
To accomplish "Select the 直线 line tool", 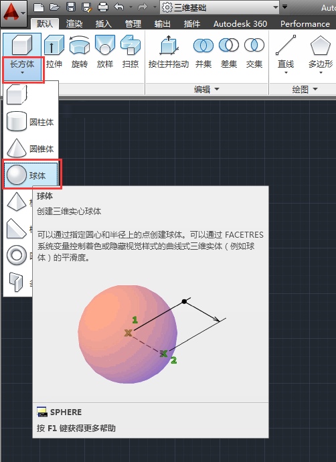I will coord(286,51).
